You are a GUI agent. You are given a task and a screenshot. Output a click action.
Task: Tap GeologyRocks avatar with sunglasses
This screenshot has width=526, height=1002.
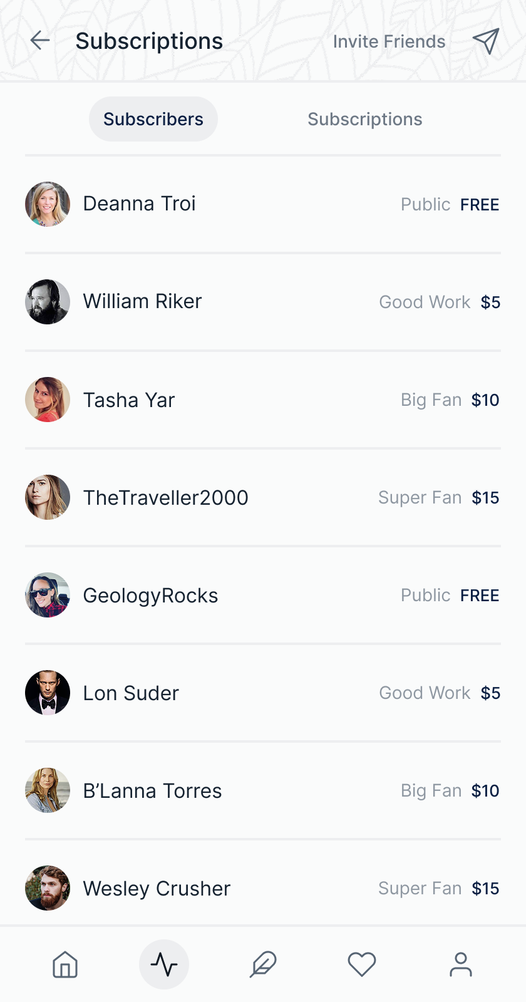coord(48,595)
